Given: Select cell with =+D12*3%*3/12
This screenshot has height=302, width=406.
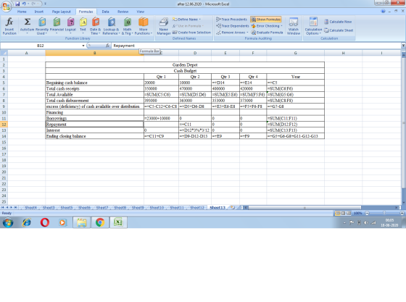Looking at the screenshot, I should [x=195, y=130].
